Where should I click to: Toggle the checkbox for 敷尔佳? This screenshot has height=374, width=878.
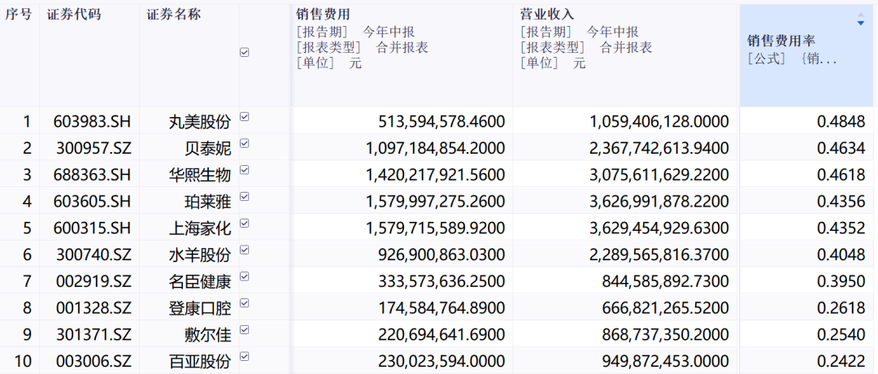click(x=244, y=330)
